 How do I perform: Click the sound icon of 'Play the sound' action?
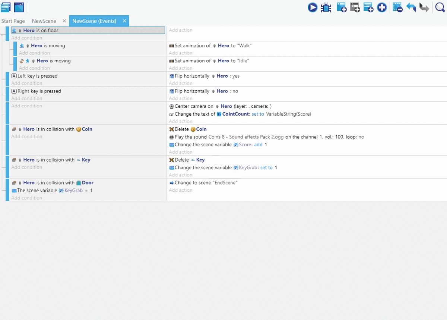pos(171,137)
